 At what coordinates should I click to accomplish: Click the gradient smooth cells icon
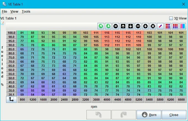182,26
